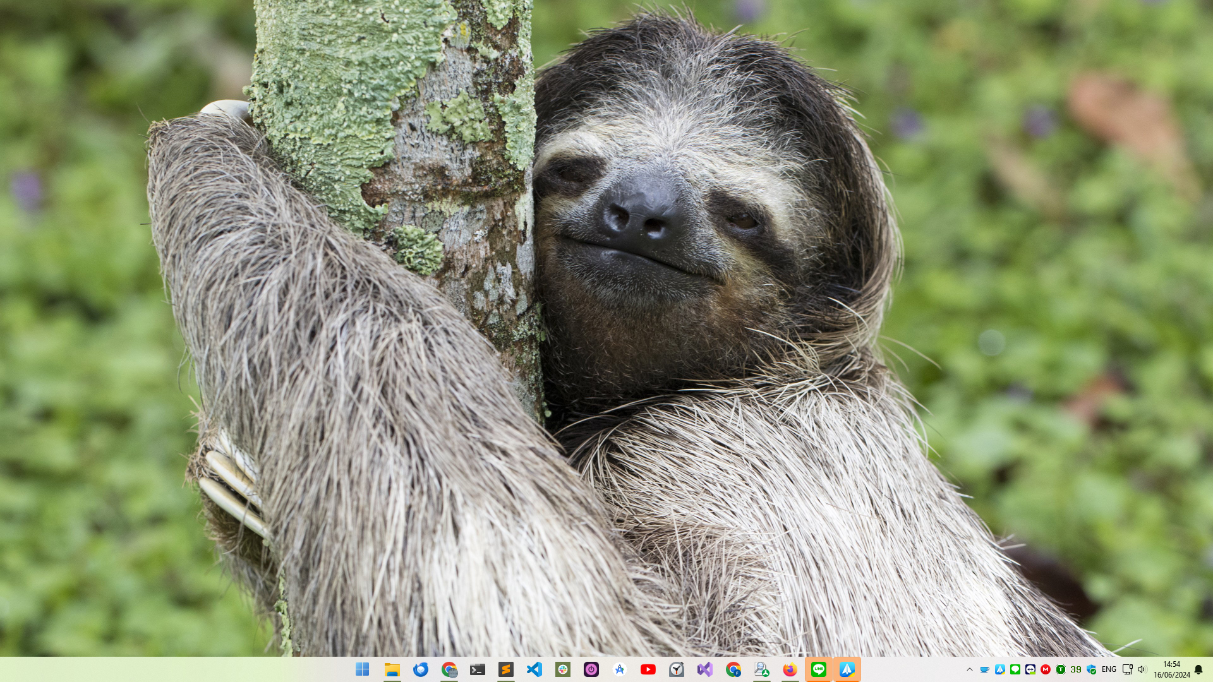Open the Windows Start menu
The width and height of the screenshot is (1213, 682).
coord(362,669)
